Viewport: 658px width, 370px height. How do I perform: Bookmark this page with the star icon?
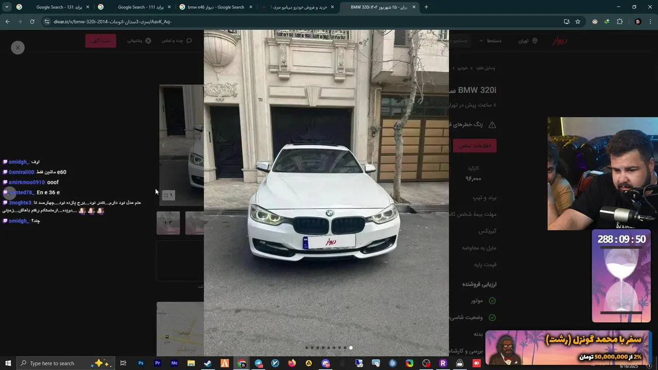pyautogui.click(x=578, y=22)
